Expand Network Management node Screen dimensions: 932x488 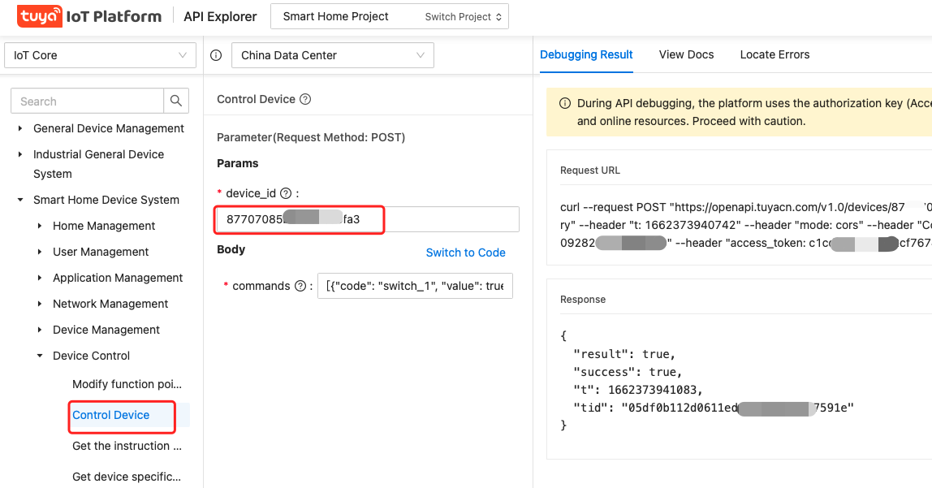[x=40, y=304]
